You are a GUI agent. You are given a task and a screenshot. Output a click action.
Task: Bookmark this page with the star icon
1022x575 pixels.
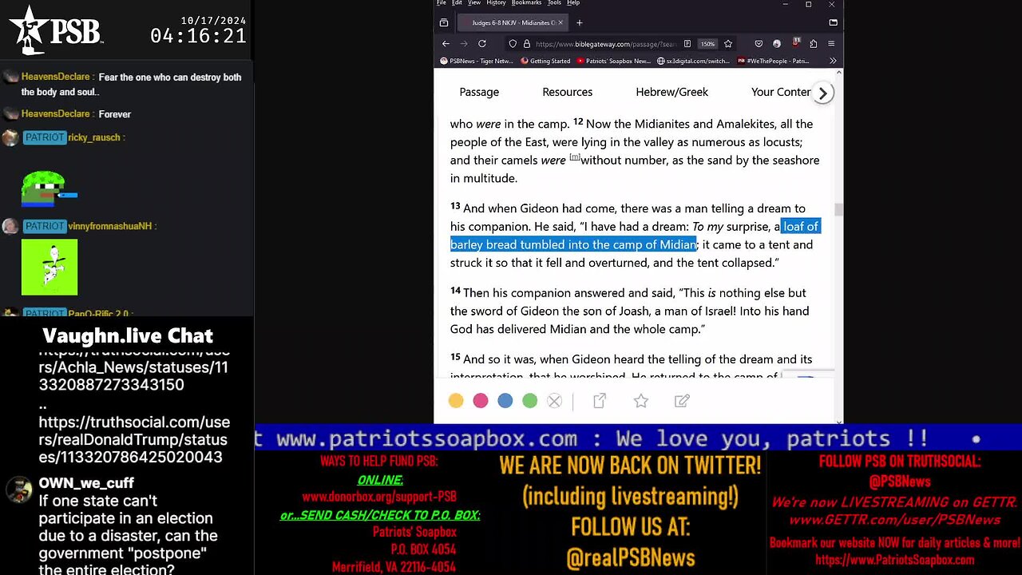coord(727,44)
